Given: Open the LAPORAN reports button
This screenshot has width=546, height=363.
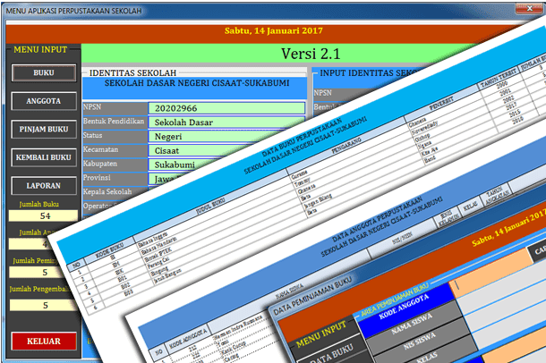Looking at the screenshot, I should coord(44,186).
